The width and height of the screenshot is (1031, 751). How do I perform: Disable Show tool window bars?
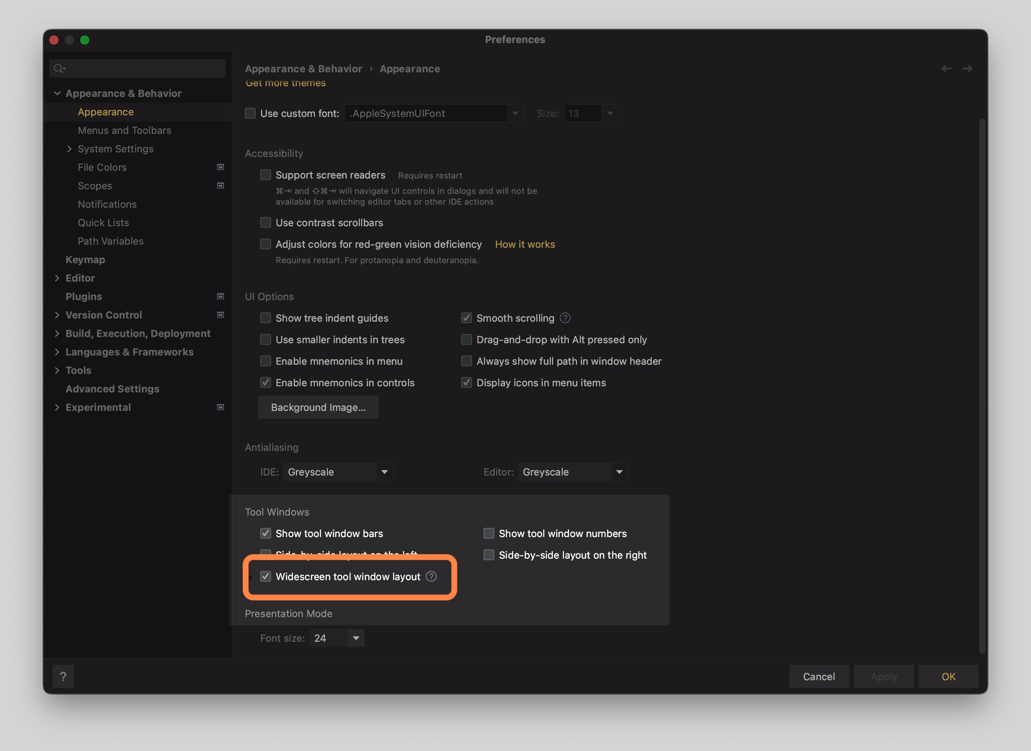pyautogui.click(x=266, y=533)
